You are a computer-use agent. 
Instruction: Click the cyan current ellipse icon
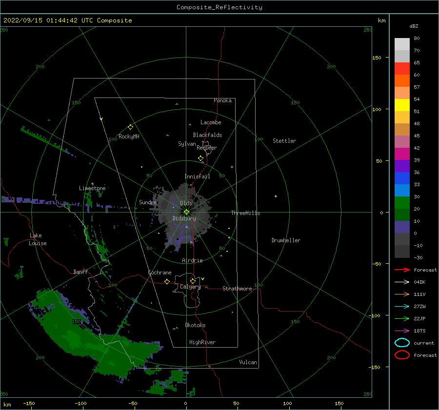pyautogui.click(x=402, y=343)
